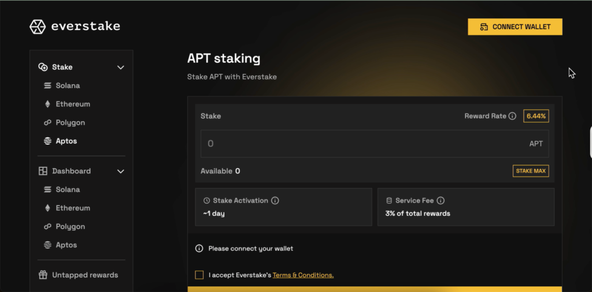The height and width of the screenshot is (292, 592).
Task: Click the 6.44% reward rate badge
Action: tap(536, 116)
